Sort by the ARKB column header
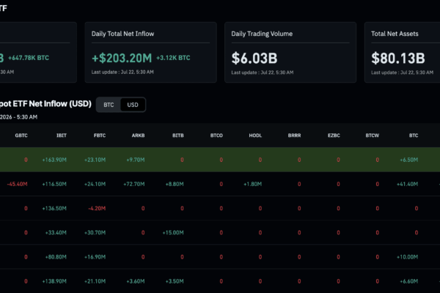 pyautogui.click(x=138, y=136)
